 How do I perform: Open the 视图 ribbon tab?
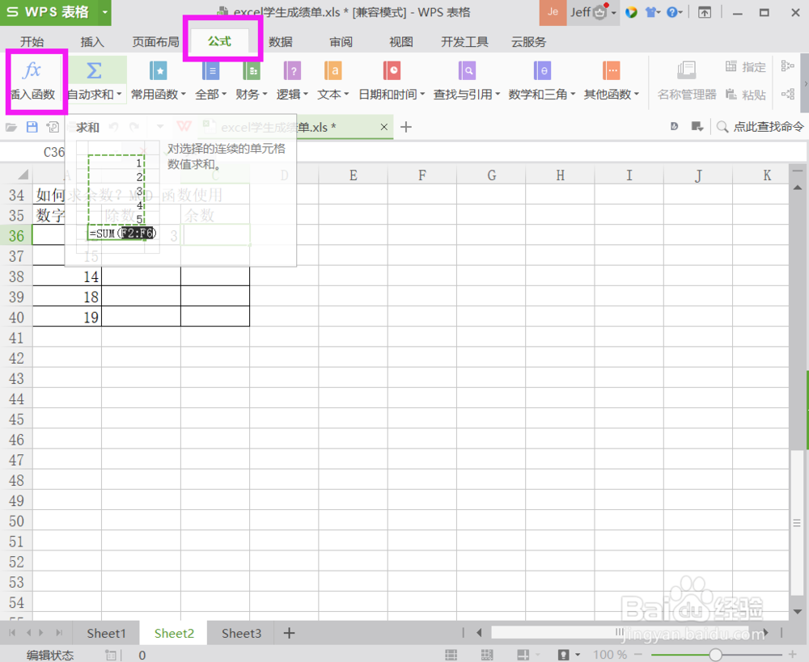pos(401,42)
